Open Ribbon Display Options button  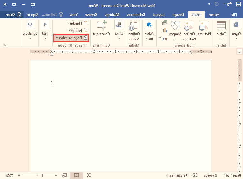[33, 4]
